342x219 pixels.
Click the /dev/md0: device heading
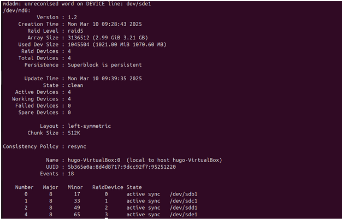[x=15, y=11]
